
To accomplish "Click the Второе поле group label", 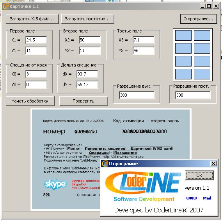I will [x=76, y=31].
